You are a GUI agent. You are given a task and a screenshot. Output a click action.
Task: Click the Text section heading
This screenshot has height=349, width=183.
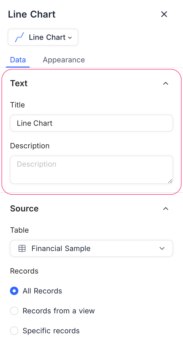pos(19,83)
